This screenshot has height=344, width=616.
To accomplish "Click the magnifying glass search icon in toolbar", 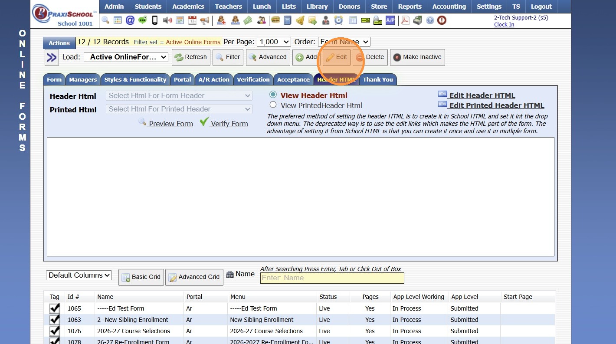I will point(105,20).
